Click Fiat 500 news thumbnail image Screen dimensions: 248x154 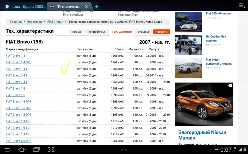pyautogui.click(x=188, y=22)
